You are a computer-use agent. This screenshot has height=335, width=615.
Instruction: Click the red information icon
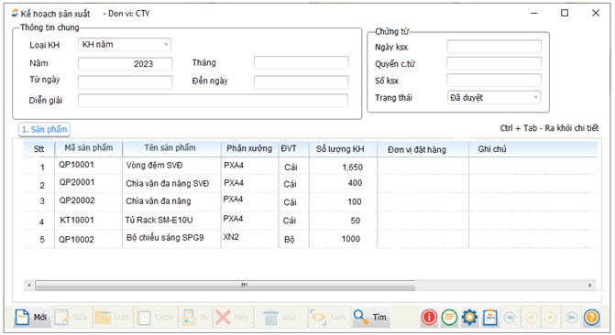coord(429,317)
